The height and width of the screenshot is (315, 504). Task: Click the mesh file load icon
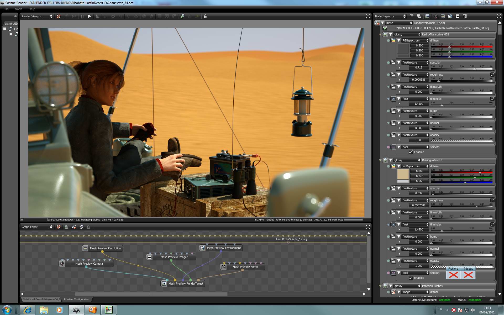click(385, 28)
